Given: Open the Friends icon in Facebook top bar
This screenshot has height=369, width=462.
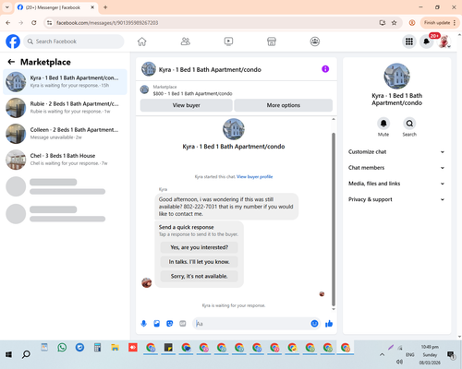Looking at the screenshot, I should [185, 42].
